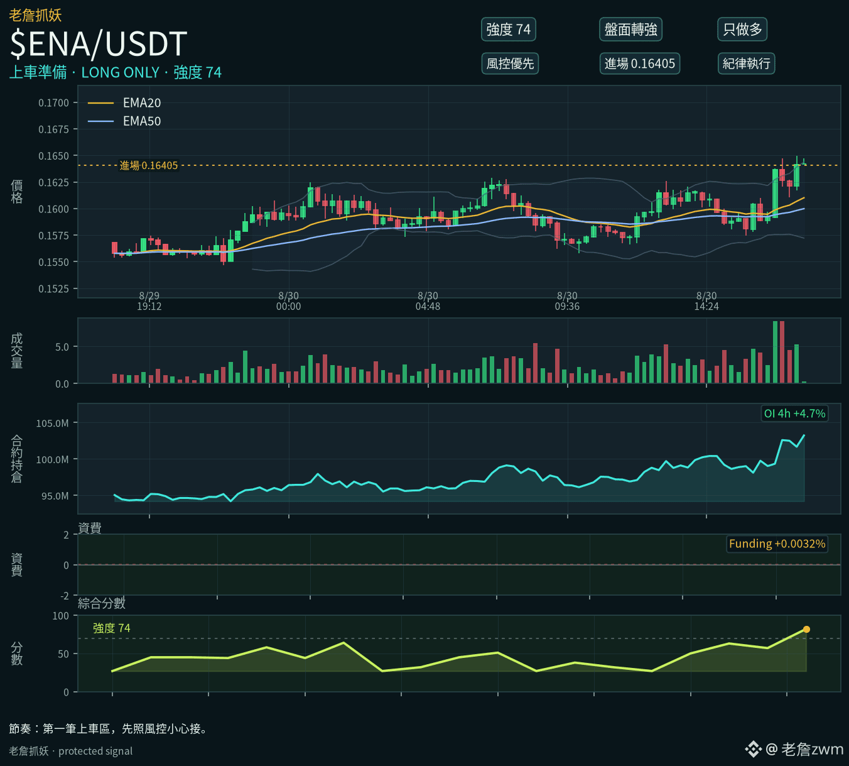
Task: Click the Funding +0.0032% label
Action: pos(777,544)
